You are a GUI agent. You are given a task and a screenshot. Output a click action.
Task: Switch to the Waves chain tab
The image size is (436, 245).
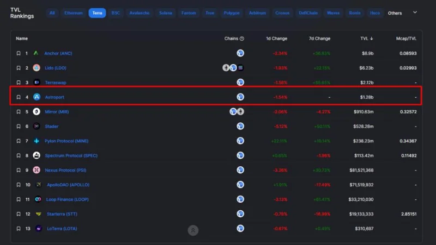[333, 13]
